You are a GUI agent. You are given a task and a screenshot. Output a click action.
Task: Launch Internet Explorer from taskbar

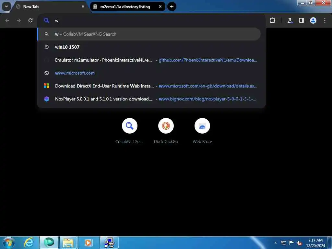pos(29,243)
